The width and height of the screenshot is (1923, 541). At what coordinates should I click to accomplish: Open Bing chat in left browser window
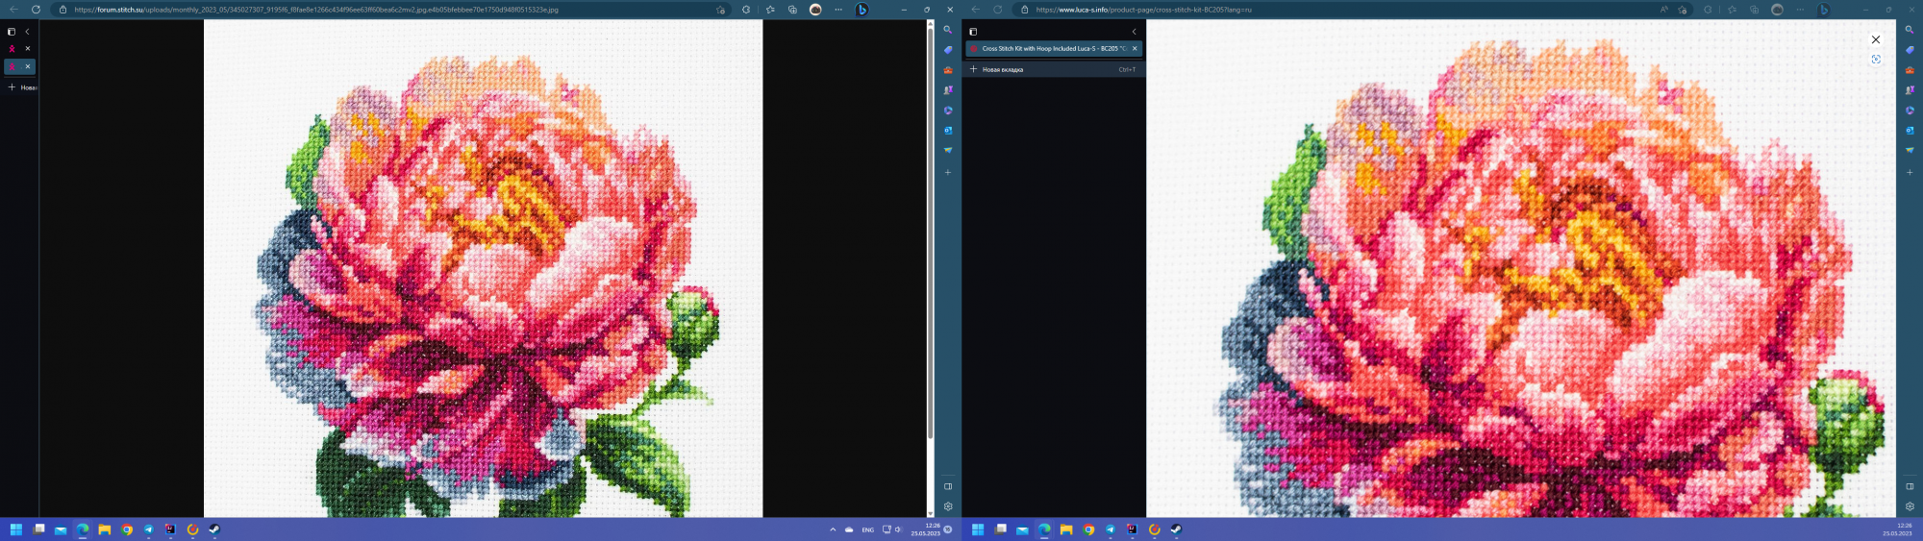[x=862, y=10]
